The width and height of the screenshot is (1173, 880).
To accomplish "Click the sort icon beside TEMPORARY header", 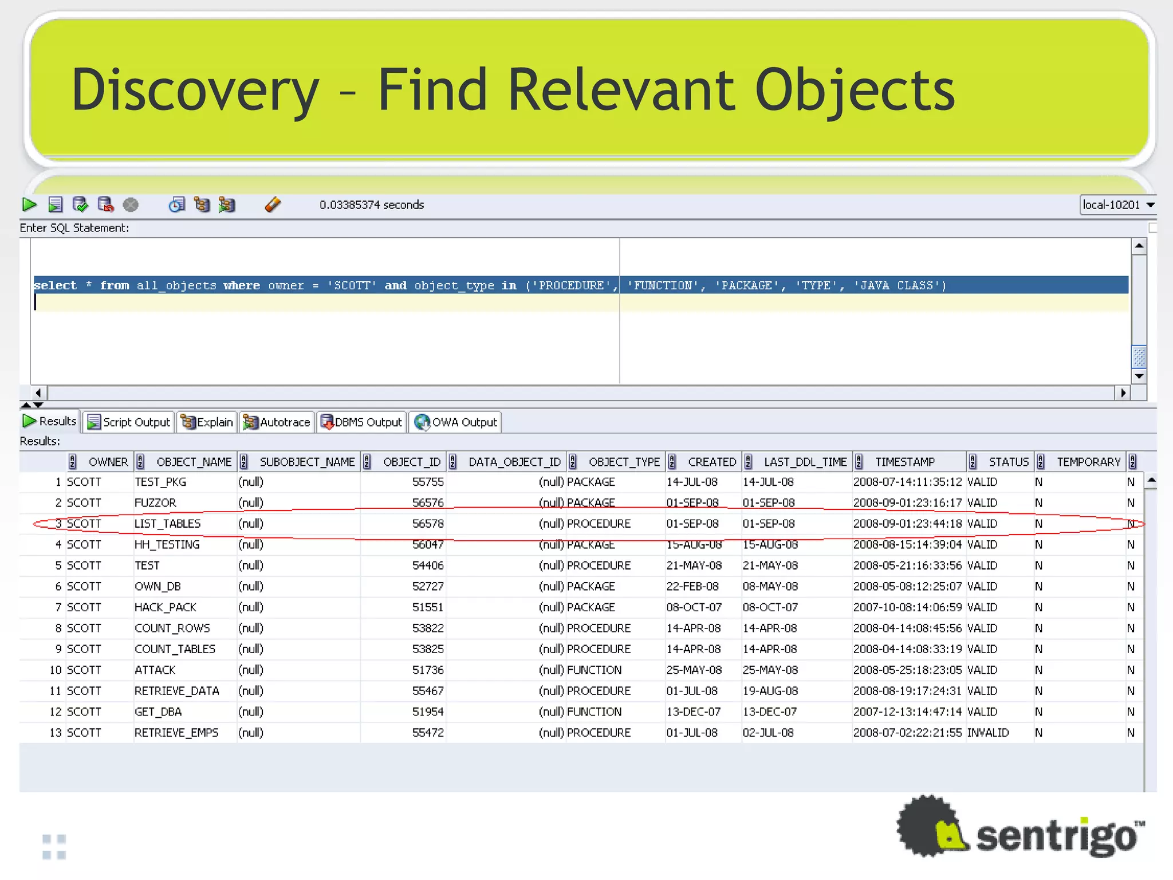I will (1041, 462).
